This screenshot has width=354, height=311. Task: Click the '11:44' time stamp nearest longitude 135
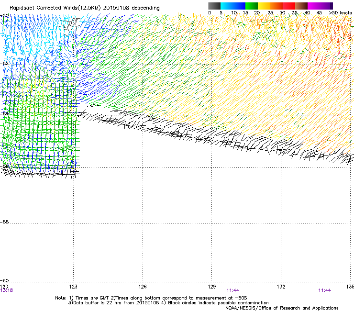point(325,290)
